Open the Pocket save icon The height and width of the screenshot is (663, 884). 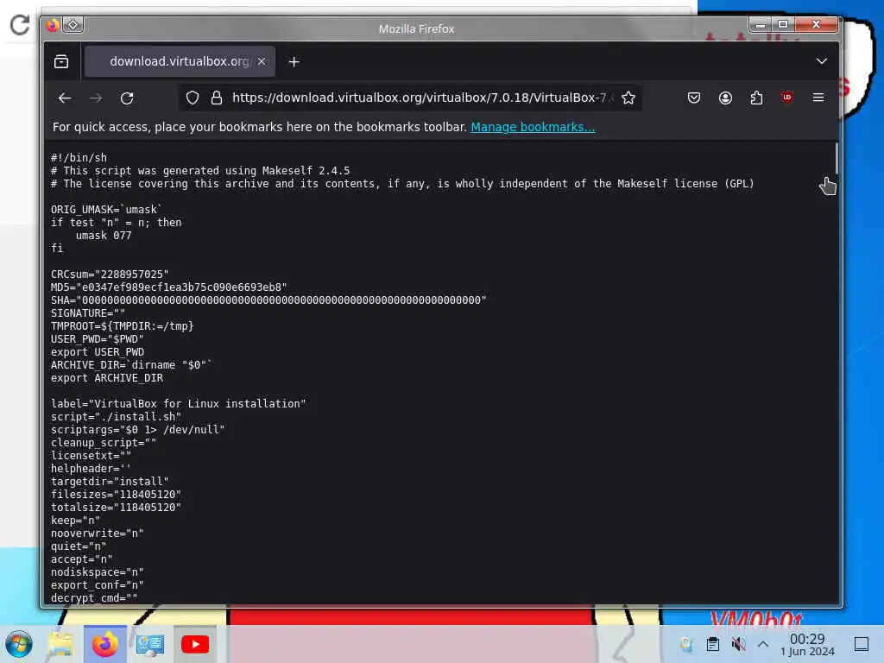694,98
